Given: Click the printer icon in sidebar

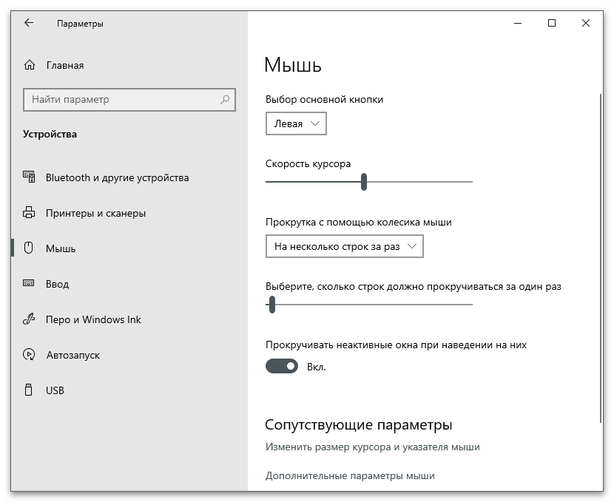Looking at the screenshot, I should click(x=29, y=213).
